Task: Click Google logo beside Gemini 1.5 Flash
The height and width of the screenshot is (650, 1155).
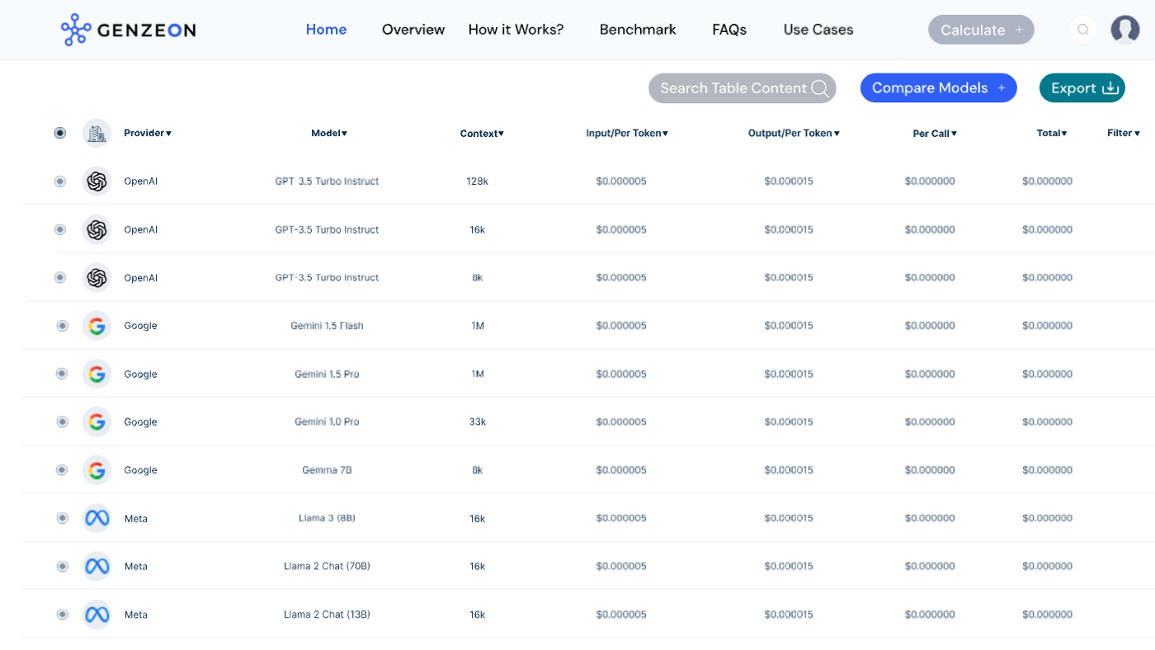Action: point(97,326)
